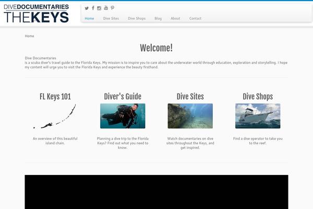Open the Dive Sites section heading
313x209 pixels.
190,97
